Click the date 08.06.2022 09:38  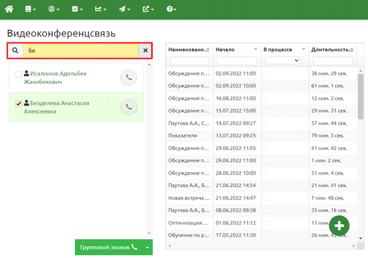coord(236,210)
